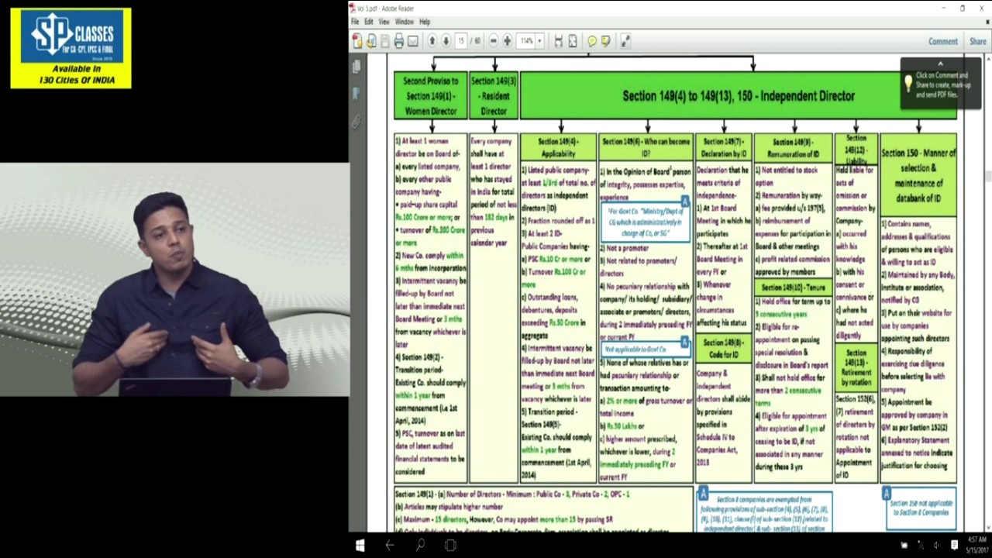Open the Share pane
Image resolution: width=992 pixels, height=558 pixels.
coord(977,41)
